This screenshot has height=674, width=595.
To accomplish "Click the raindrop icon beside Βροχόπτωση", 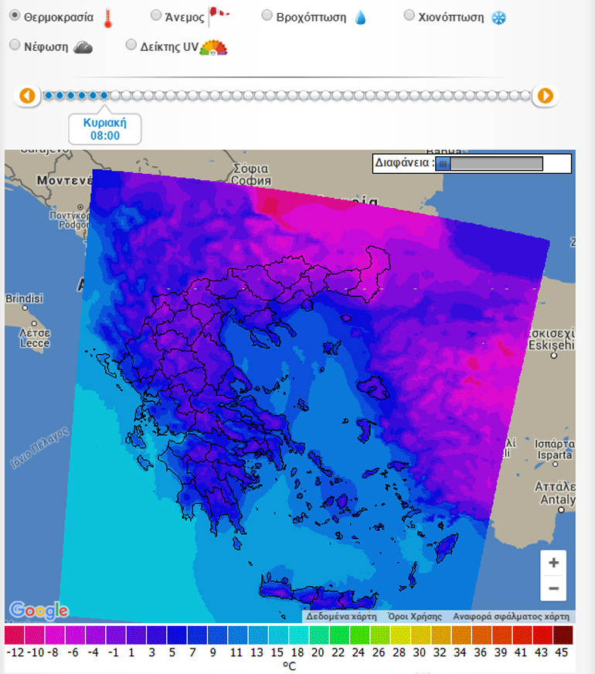I will [x=360, y=18].
